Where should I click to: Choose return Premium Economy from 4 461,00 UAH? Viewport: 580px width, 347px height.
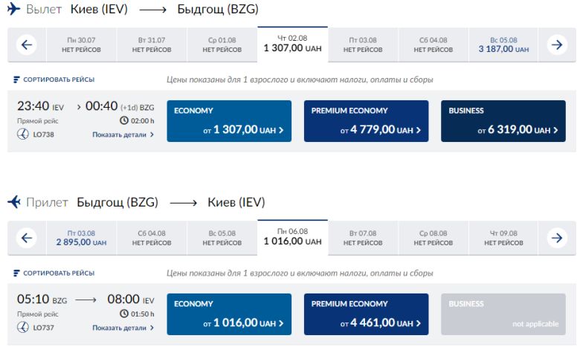(366, 314)
